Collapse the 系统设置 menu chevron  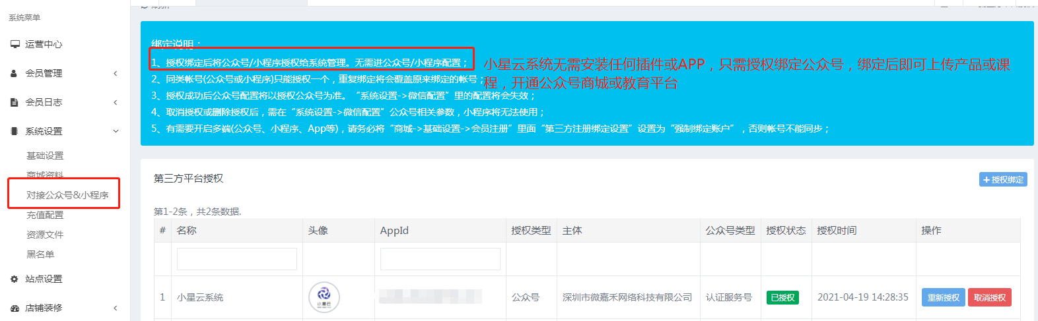coord(116,131)
